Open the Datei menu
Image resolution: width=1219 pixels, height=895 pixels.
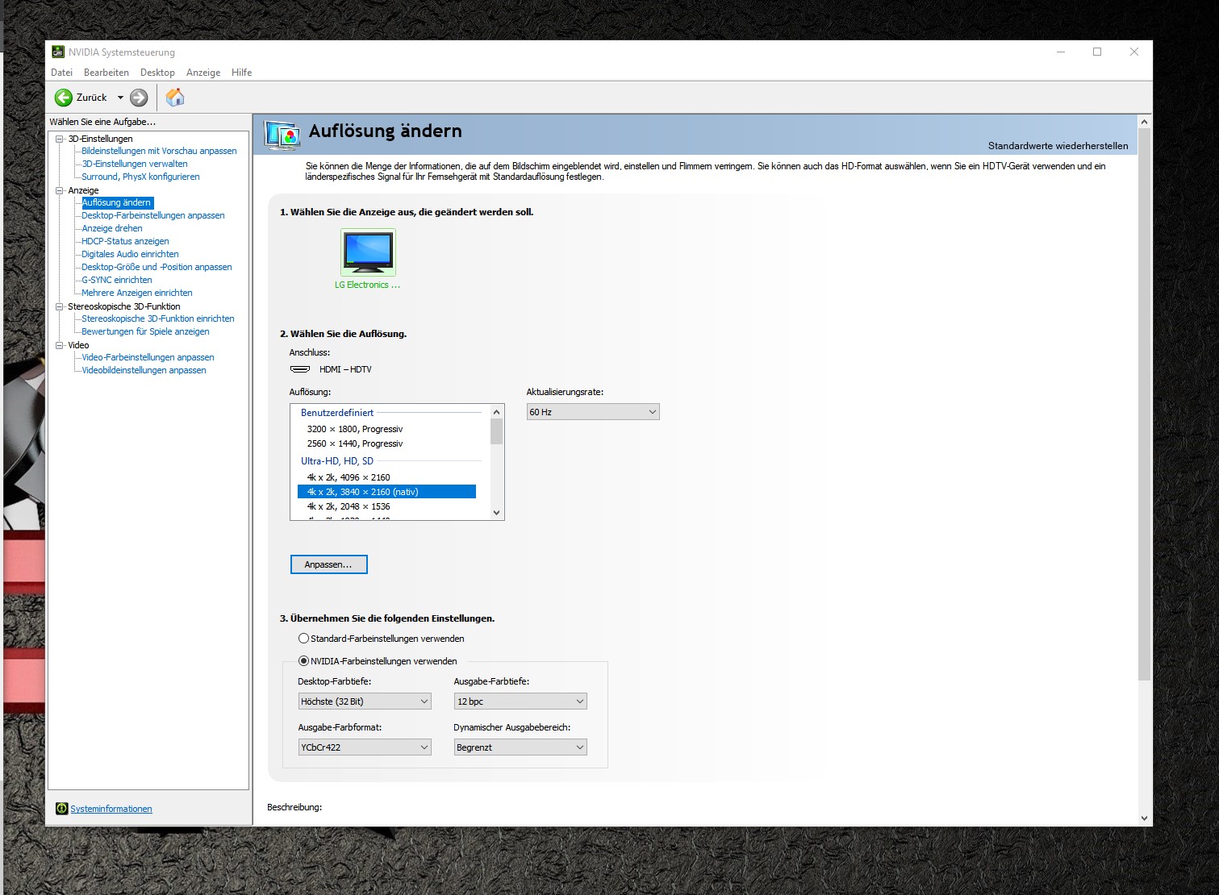[61, 73]
